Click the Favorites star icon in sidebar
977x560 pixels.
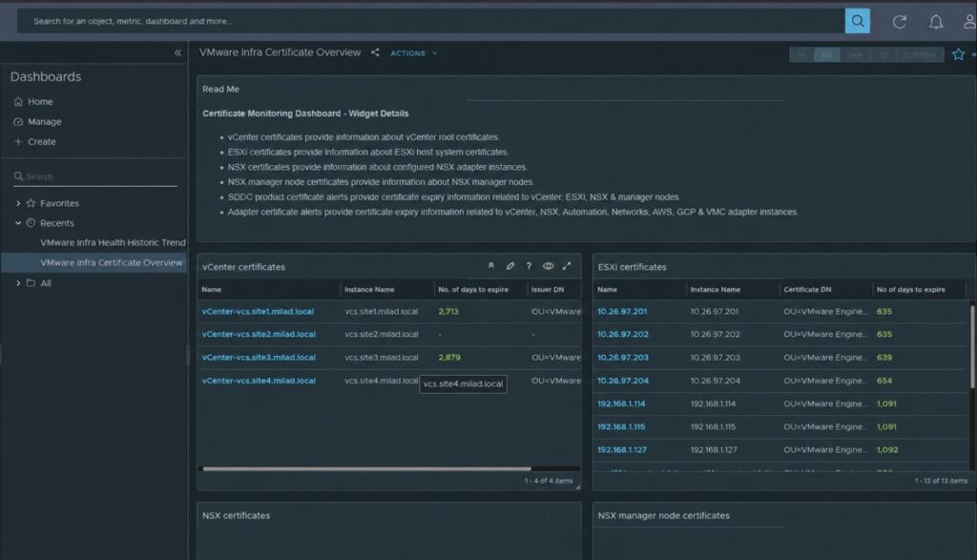31,203
